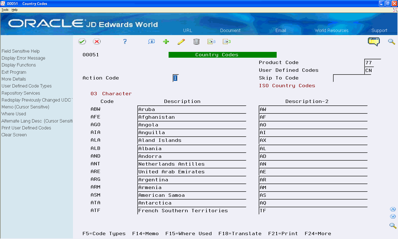Screen dimensions: 398x239
Task: Select Where Used in the left panel
Action: (x=14, y=114)
